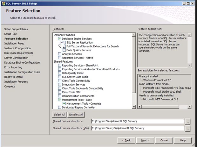Select Feature Selection step in sidebar

coord(16,38)
